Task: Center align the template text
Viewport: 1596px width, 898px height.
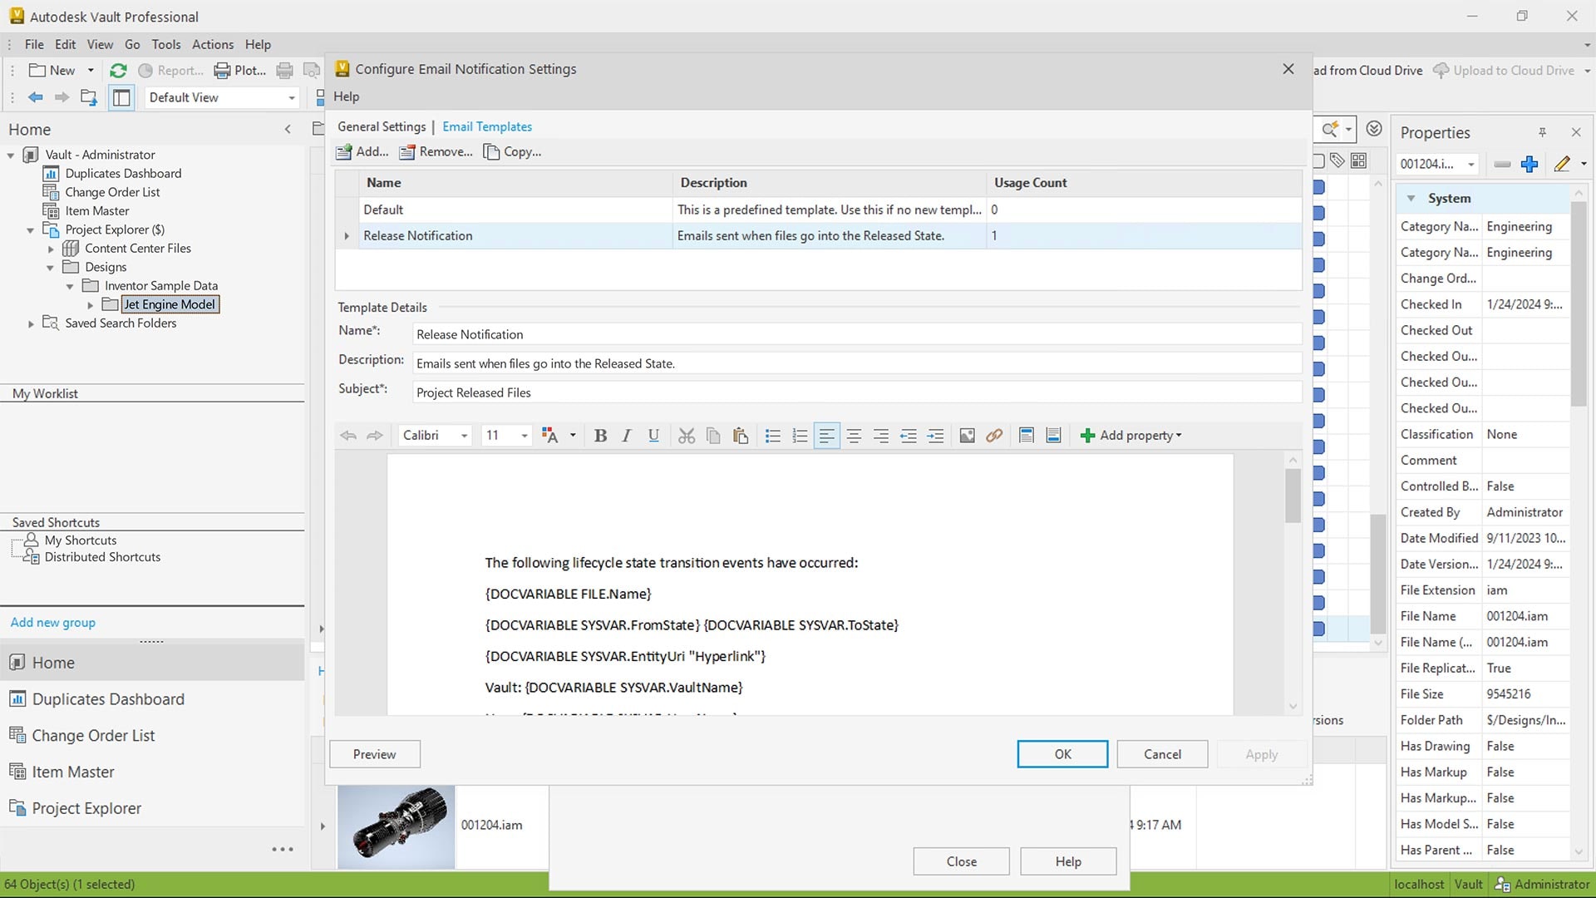Action: pyautogui.click(x=854, y=436)
